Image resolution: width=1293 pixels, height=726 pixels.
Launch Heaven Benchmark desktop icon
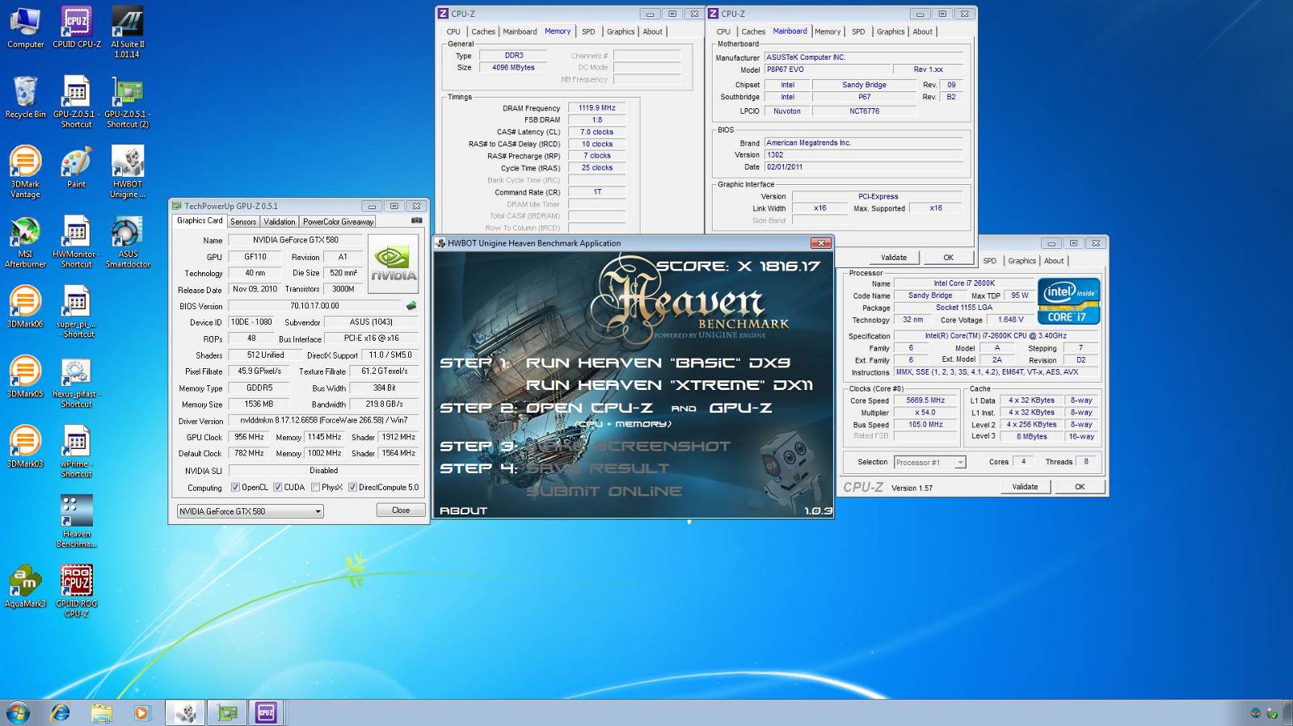pos(77,522)
